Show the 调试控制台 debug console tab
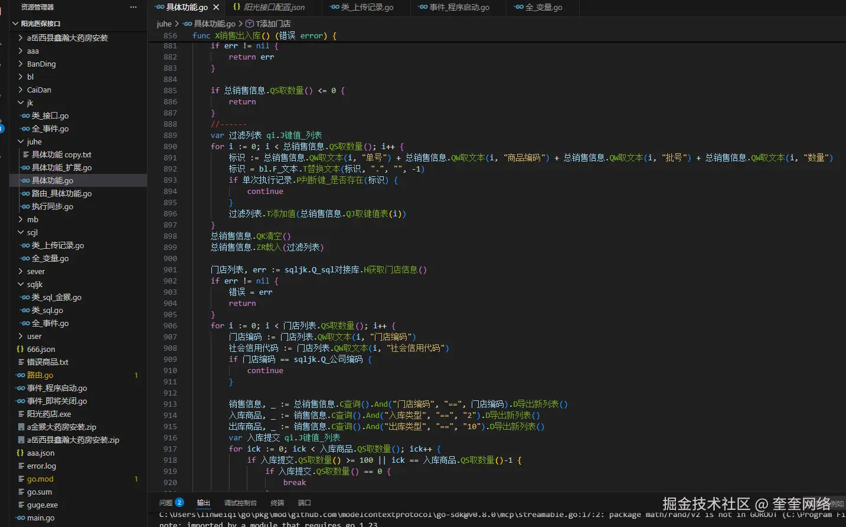 coord(240,503)
